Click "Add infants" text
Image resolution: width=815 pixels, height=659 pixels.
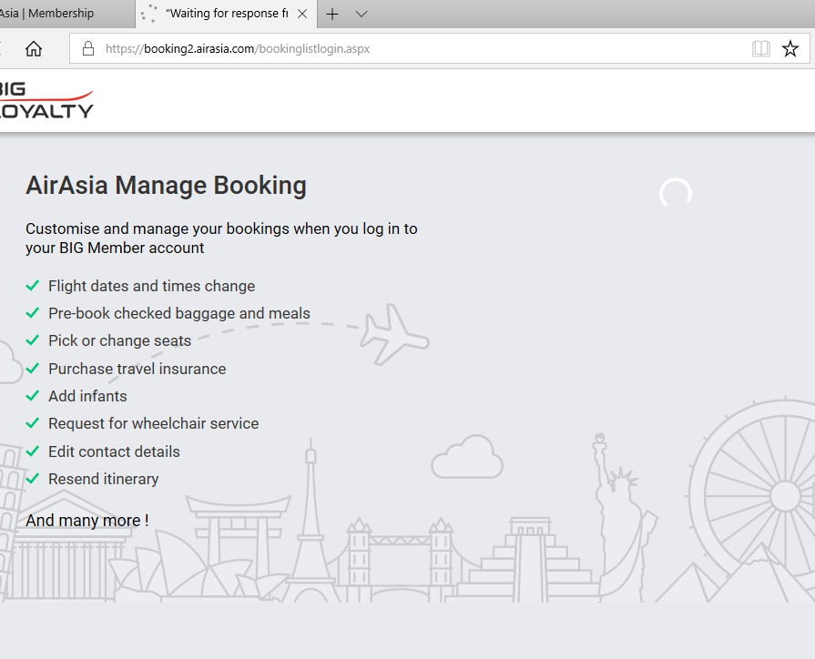pyautogui.click(x=87, y=396)
